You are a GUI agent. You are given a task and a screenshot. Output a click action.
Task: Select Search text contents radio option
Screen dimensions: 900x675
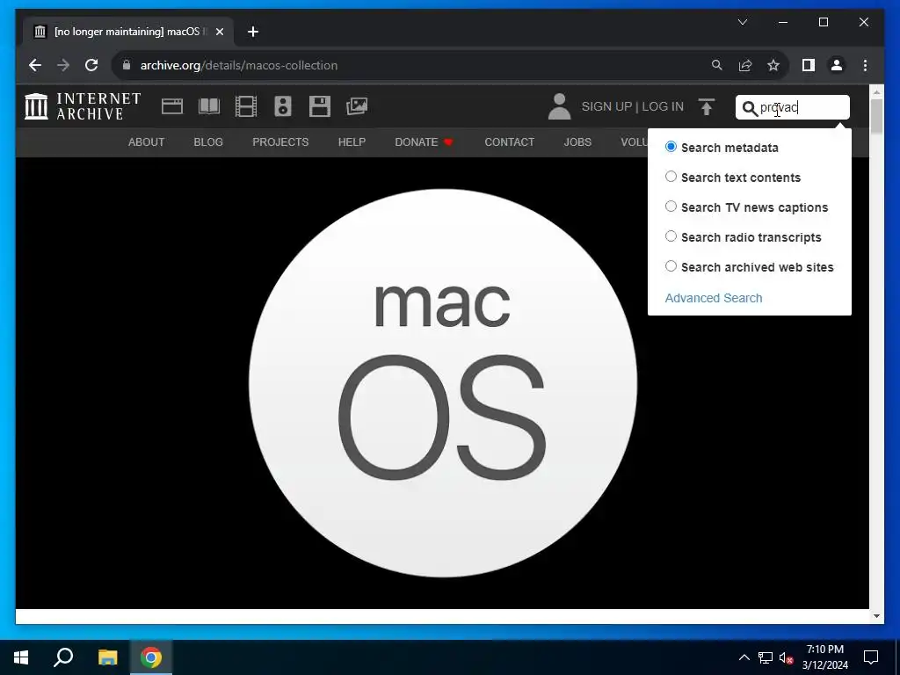pos(671,177)
